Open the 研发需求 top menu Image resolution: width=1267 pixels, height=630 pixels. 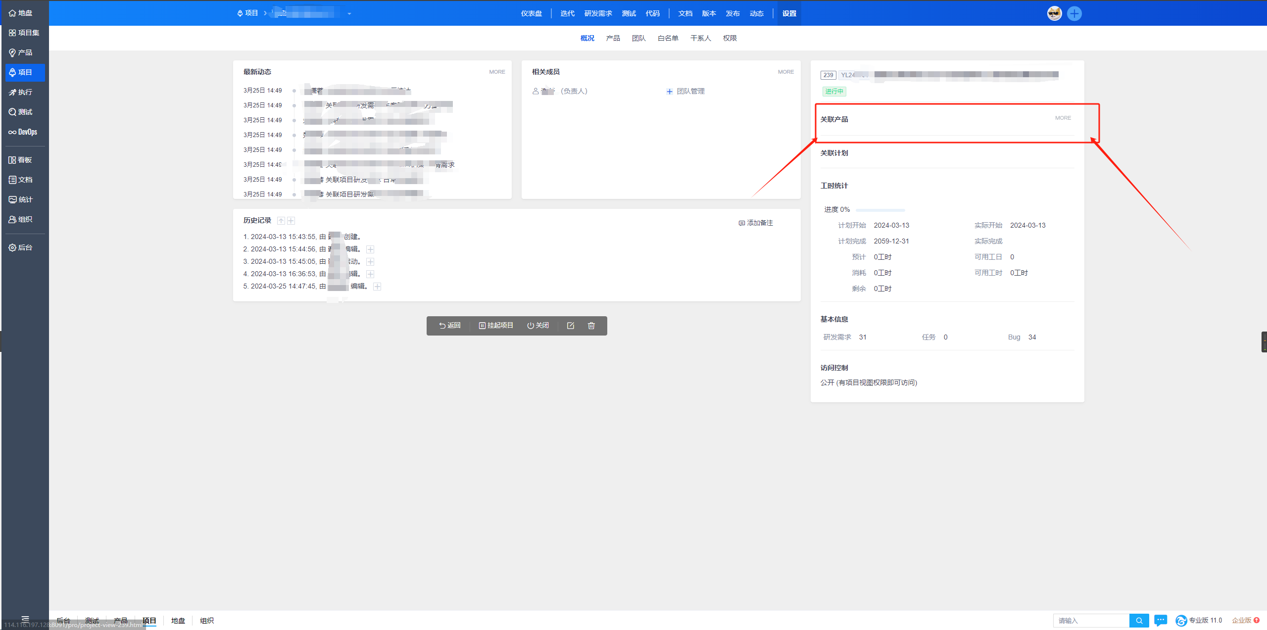click(x=598, y=13)
